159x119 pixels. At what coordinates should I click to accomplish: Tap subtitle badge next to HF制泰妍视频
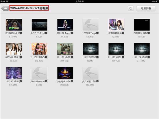coord(123,33)
